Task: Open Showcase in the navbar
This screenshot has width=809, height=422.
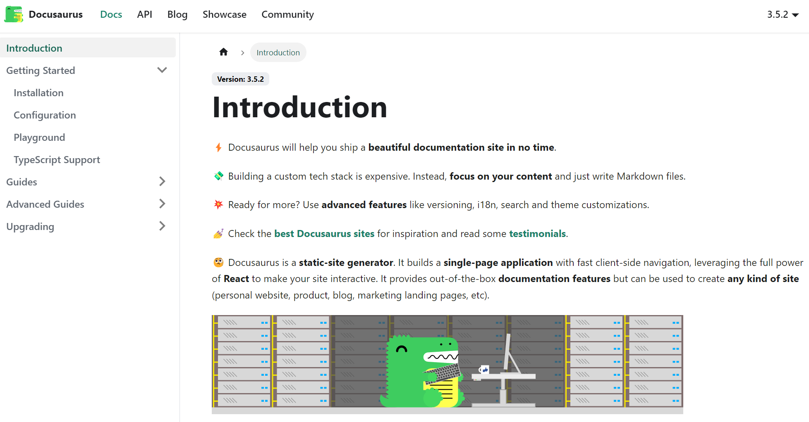Action: [x=225, y=14]
